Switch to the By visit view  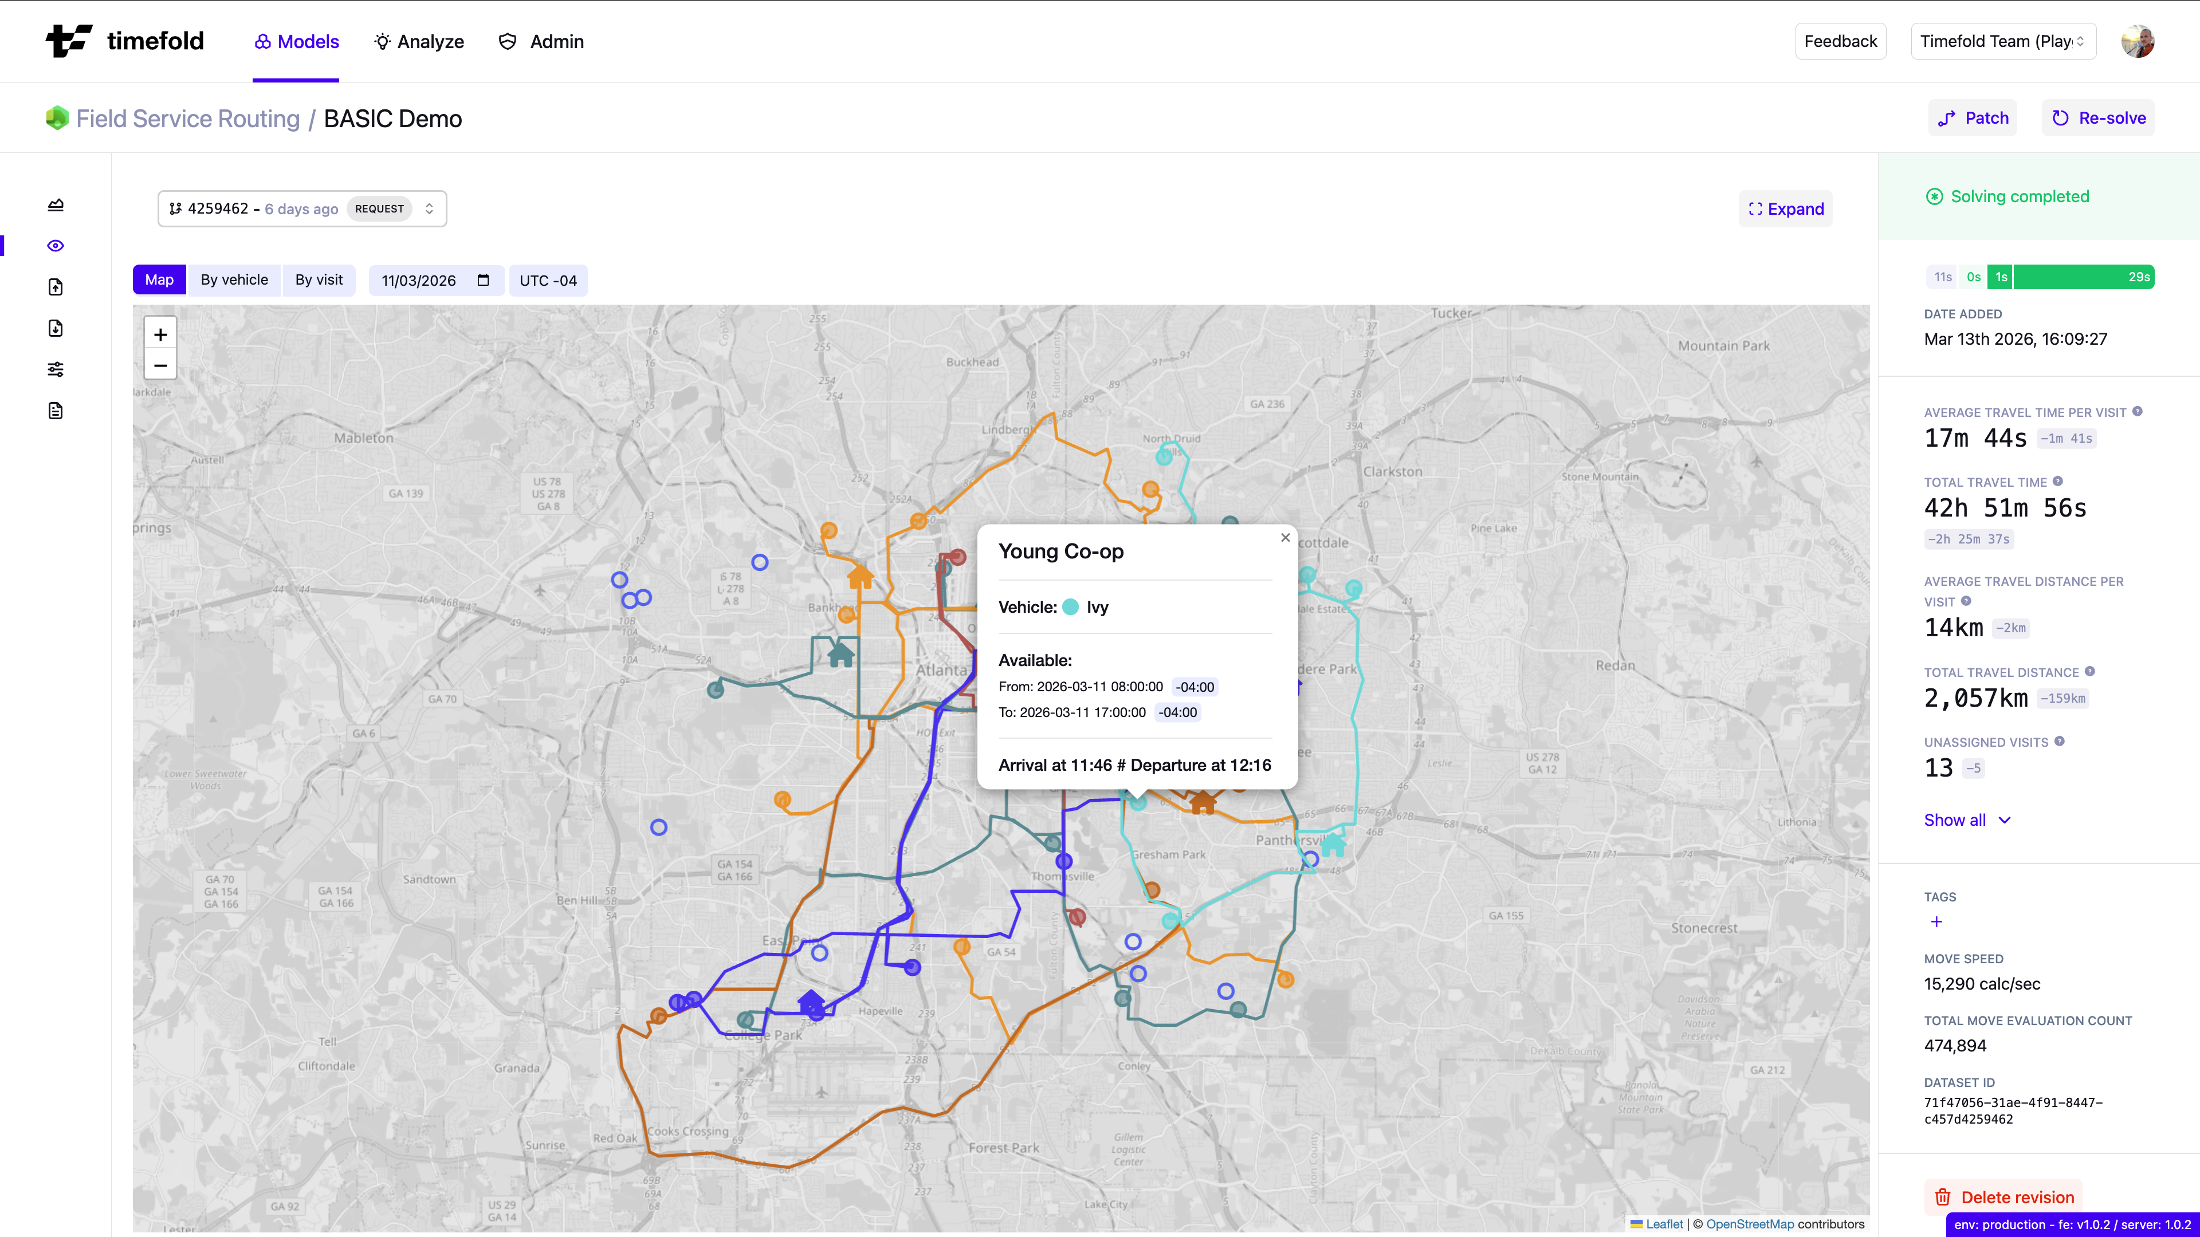pyautogui.click(x=319, y=279)
